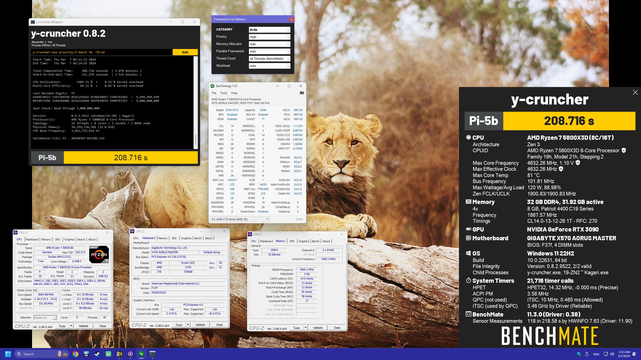
Task: Switch to Memory tab in the left CPU-Z window
Action: pyautogui.click(x=46, y=239)
